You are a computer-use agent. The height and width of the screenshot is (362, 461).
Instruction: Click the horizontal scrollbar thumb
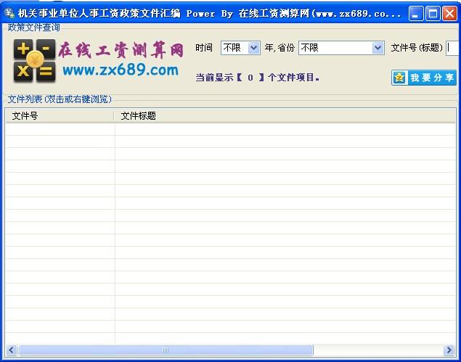click(x=166, y=350)
